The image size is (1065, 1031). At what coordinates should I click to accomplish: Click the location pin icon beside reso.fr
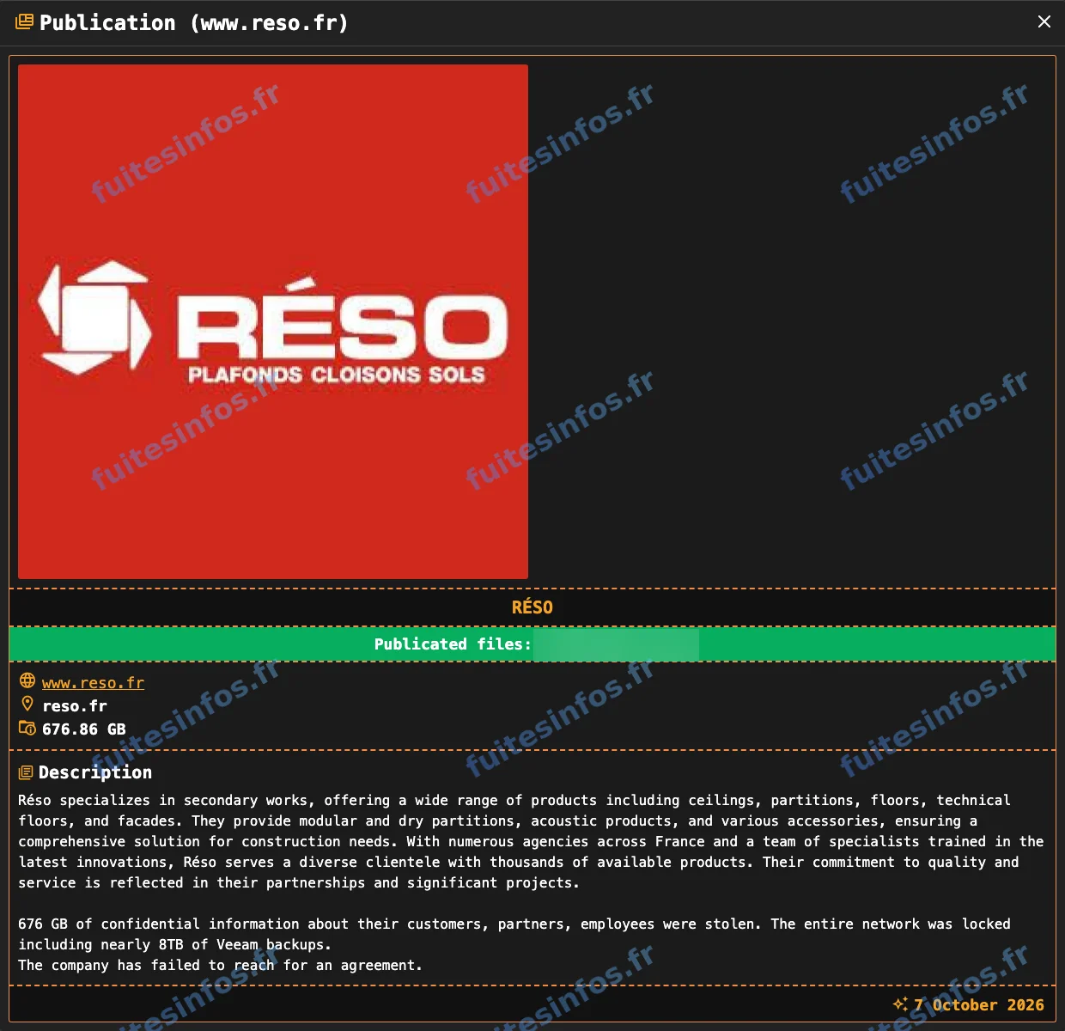[27, 705]
